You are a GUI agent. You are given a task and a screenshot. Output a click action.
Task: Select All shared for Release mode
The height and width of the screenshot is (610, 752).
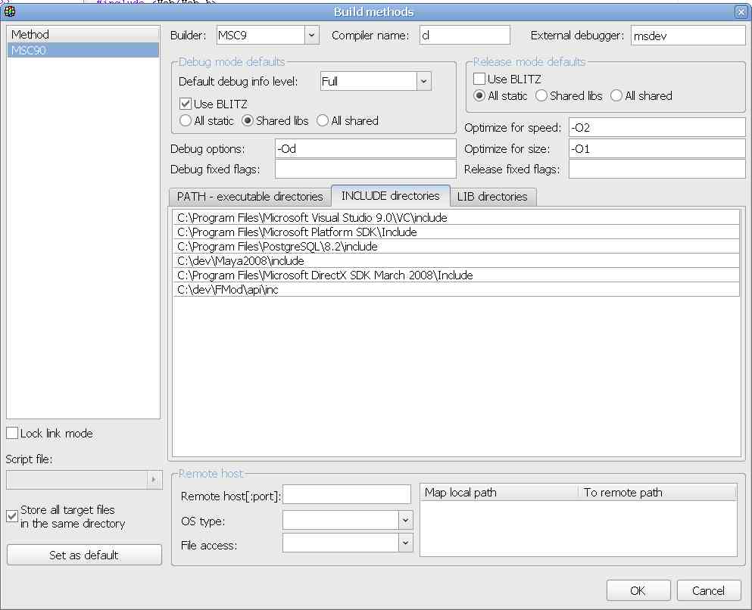point(616,95)
